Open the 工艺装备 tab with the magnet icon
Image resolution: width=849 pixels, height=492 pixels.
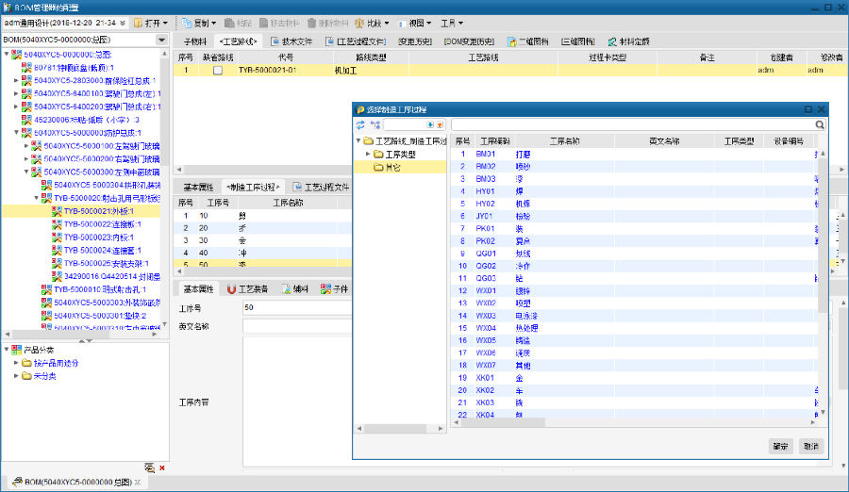point(249,288)
